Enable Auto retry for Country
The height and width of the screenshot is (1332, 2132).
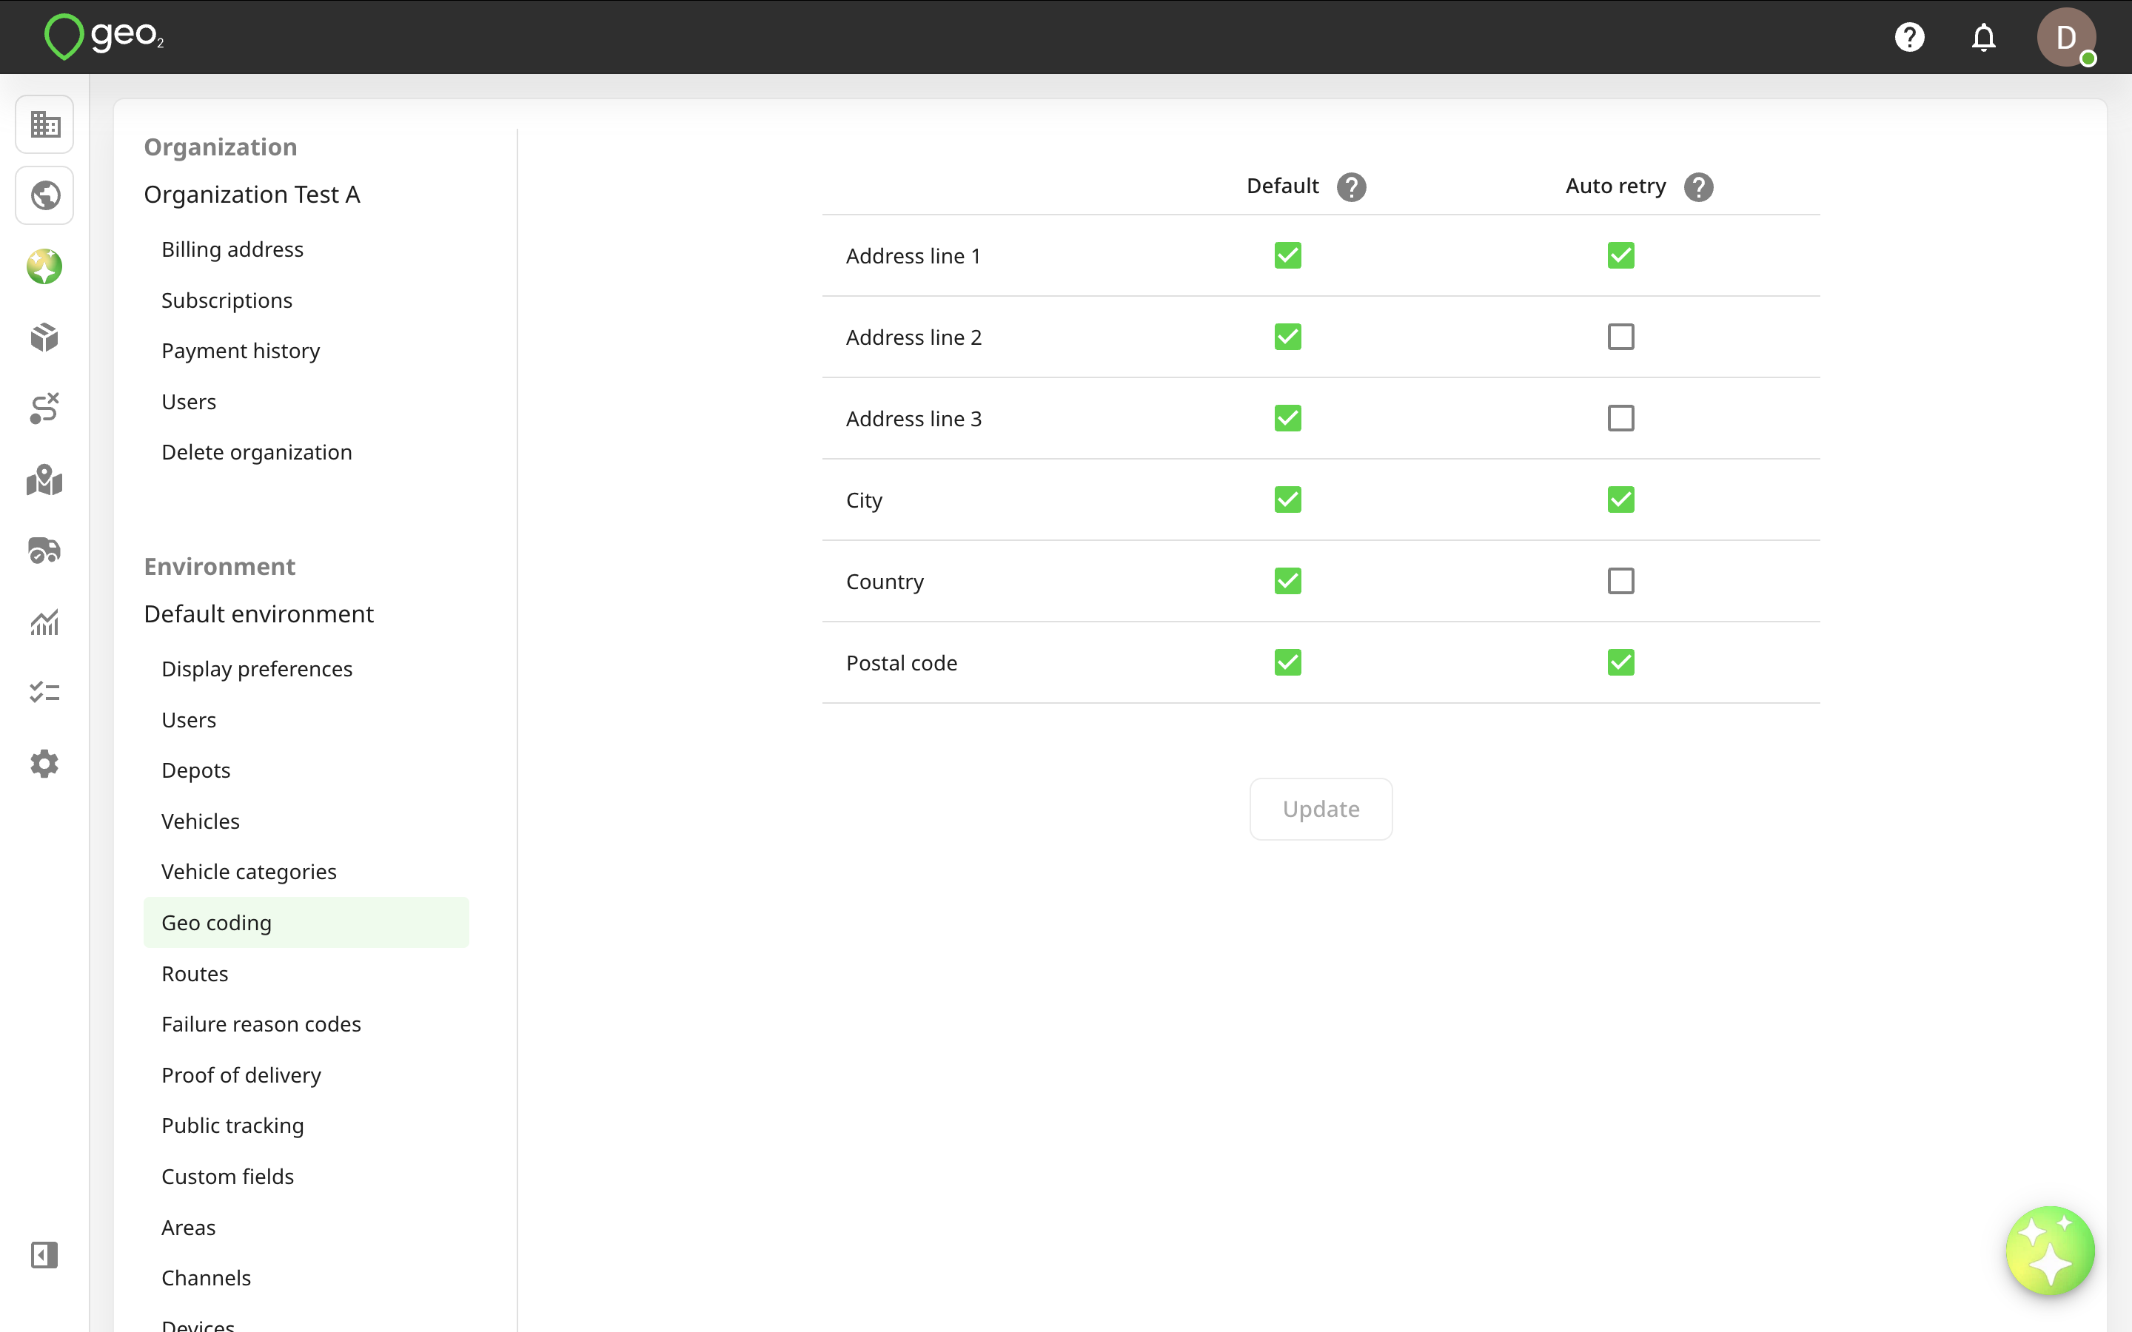pos(1621,582)
